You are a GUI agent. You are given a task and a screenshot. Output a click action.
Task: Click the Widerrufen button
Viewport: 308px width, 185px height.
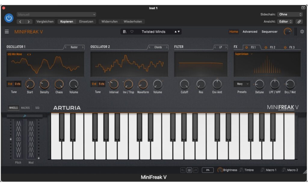pos(109,22)
